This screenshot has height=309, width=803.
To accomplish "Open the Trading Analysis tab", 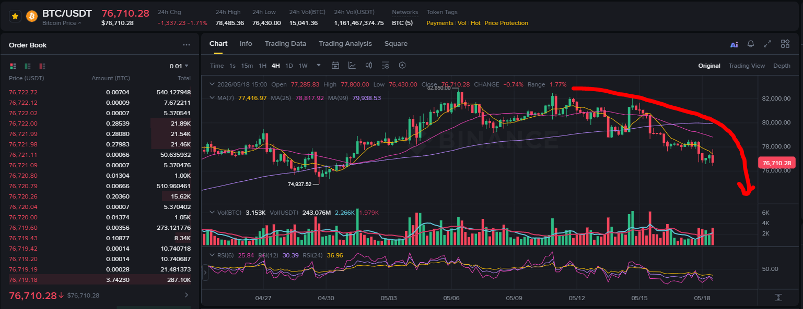I will pos(345,44).
